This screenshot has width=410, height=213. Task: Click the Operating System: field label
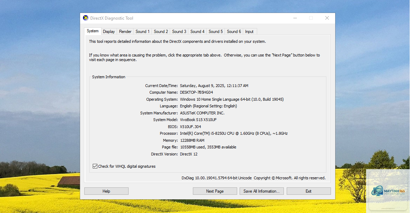click(x=162, y=99)
